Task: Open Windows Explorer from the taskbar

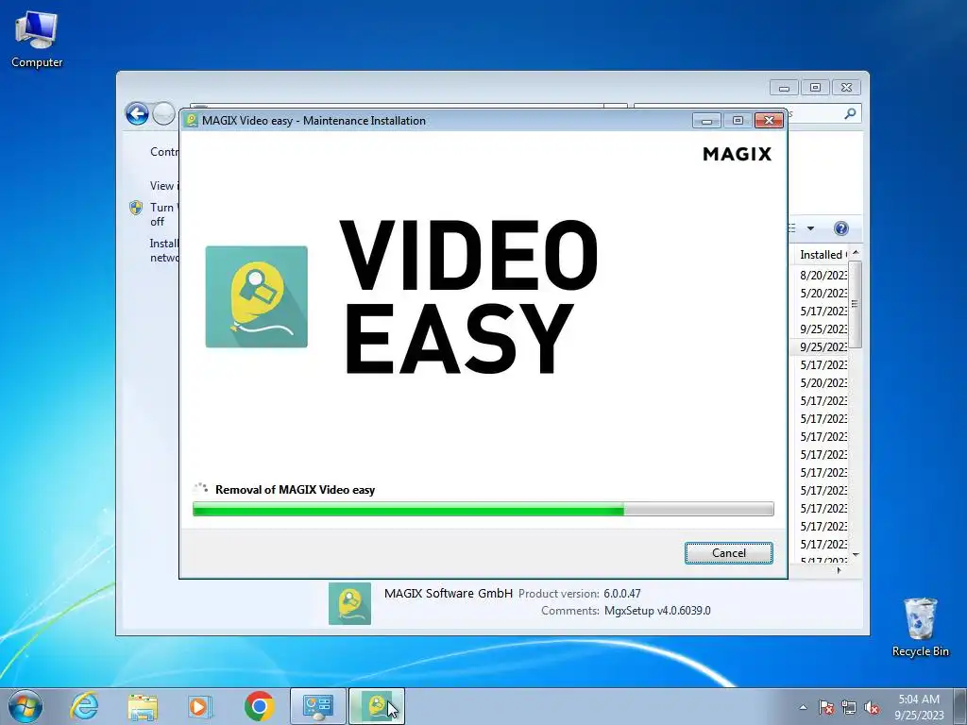Action: pos(143,707)
